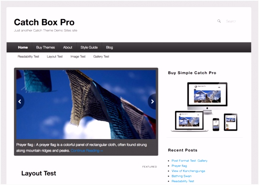Screen dimensions: 259x185
Task: Open the Readability Test submenu link
Action: (x=28, y=56)
